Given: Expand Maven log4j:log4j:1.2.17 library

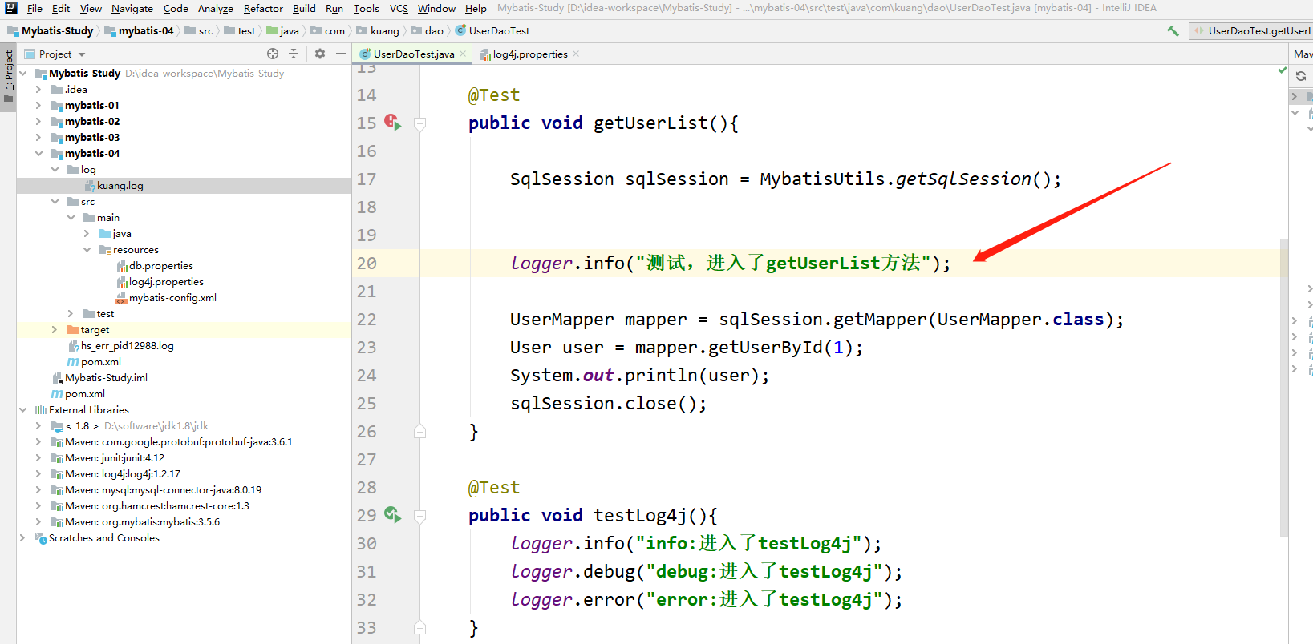Looking at the screenshot, I should (38, 473).
